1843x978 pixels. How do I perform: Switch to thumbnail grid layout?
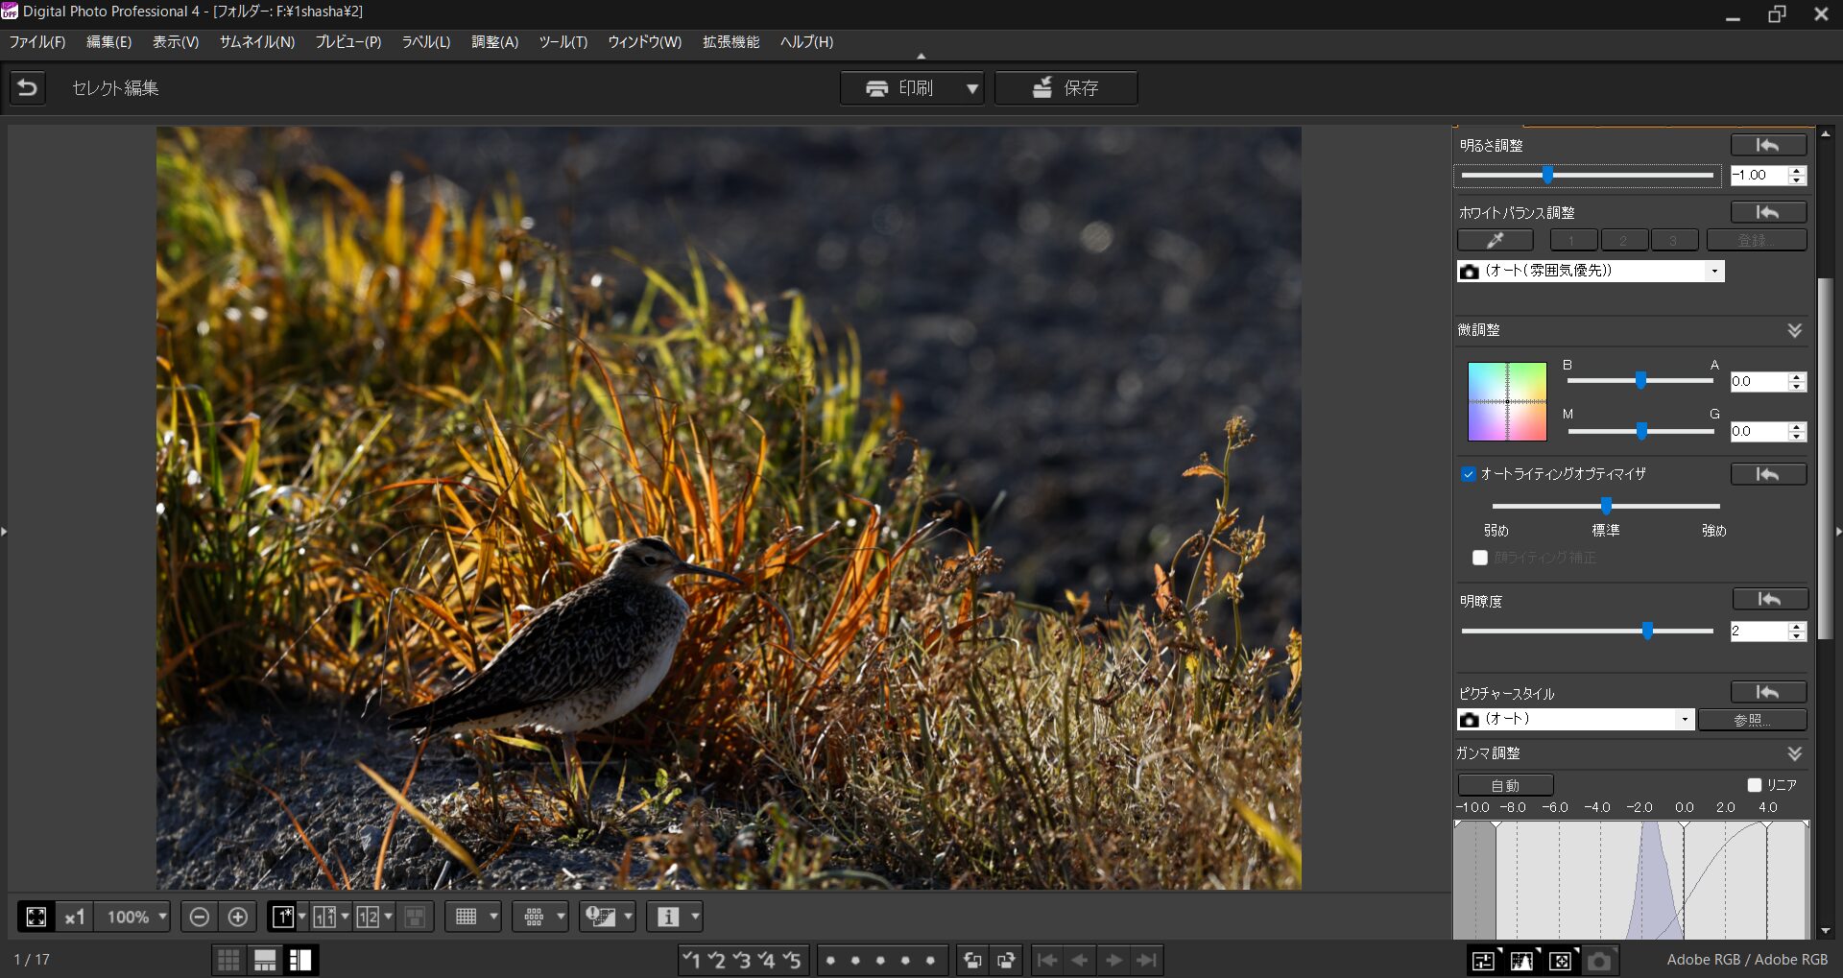tap(228, 960)
